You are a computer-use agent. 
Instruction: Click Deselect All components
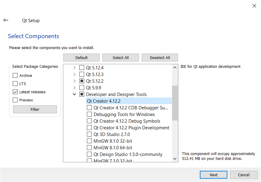point(160,58)
